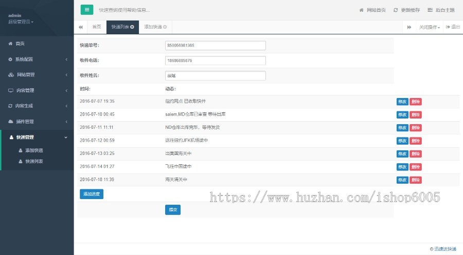Screen dimensions: 463x255
Task: Click 删除 for 2016-07-18 11:39 row
Action: 416,180
